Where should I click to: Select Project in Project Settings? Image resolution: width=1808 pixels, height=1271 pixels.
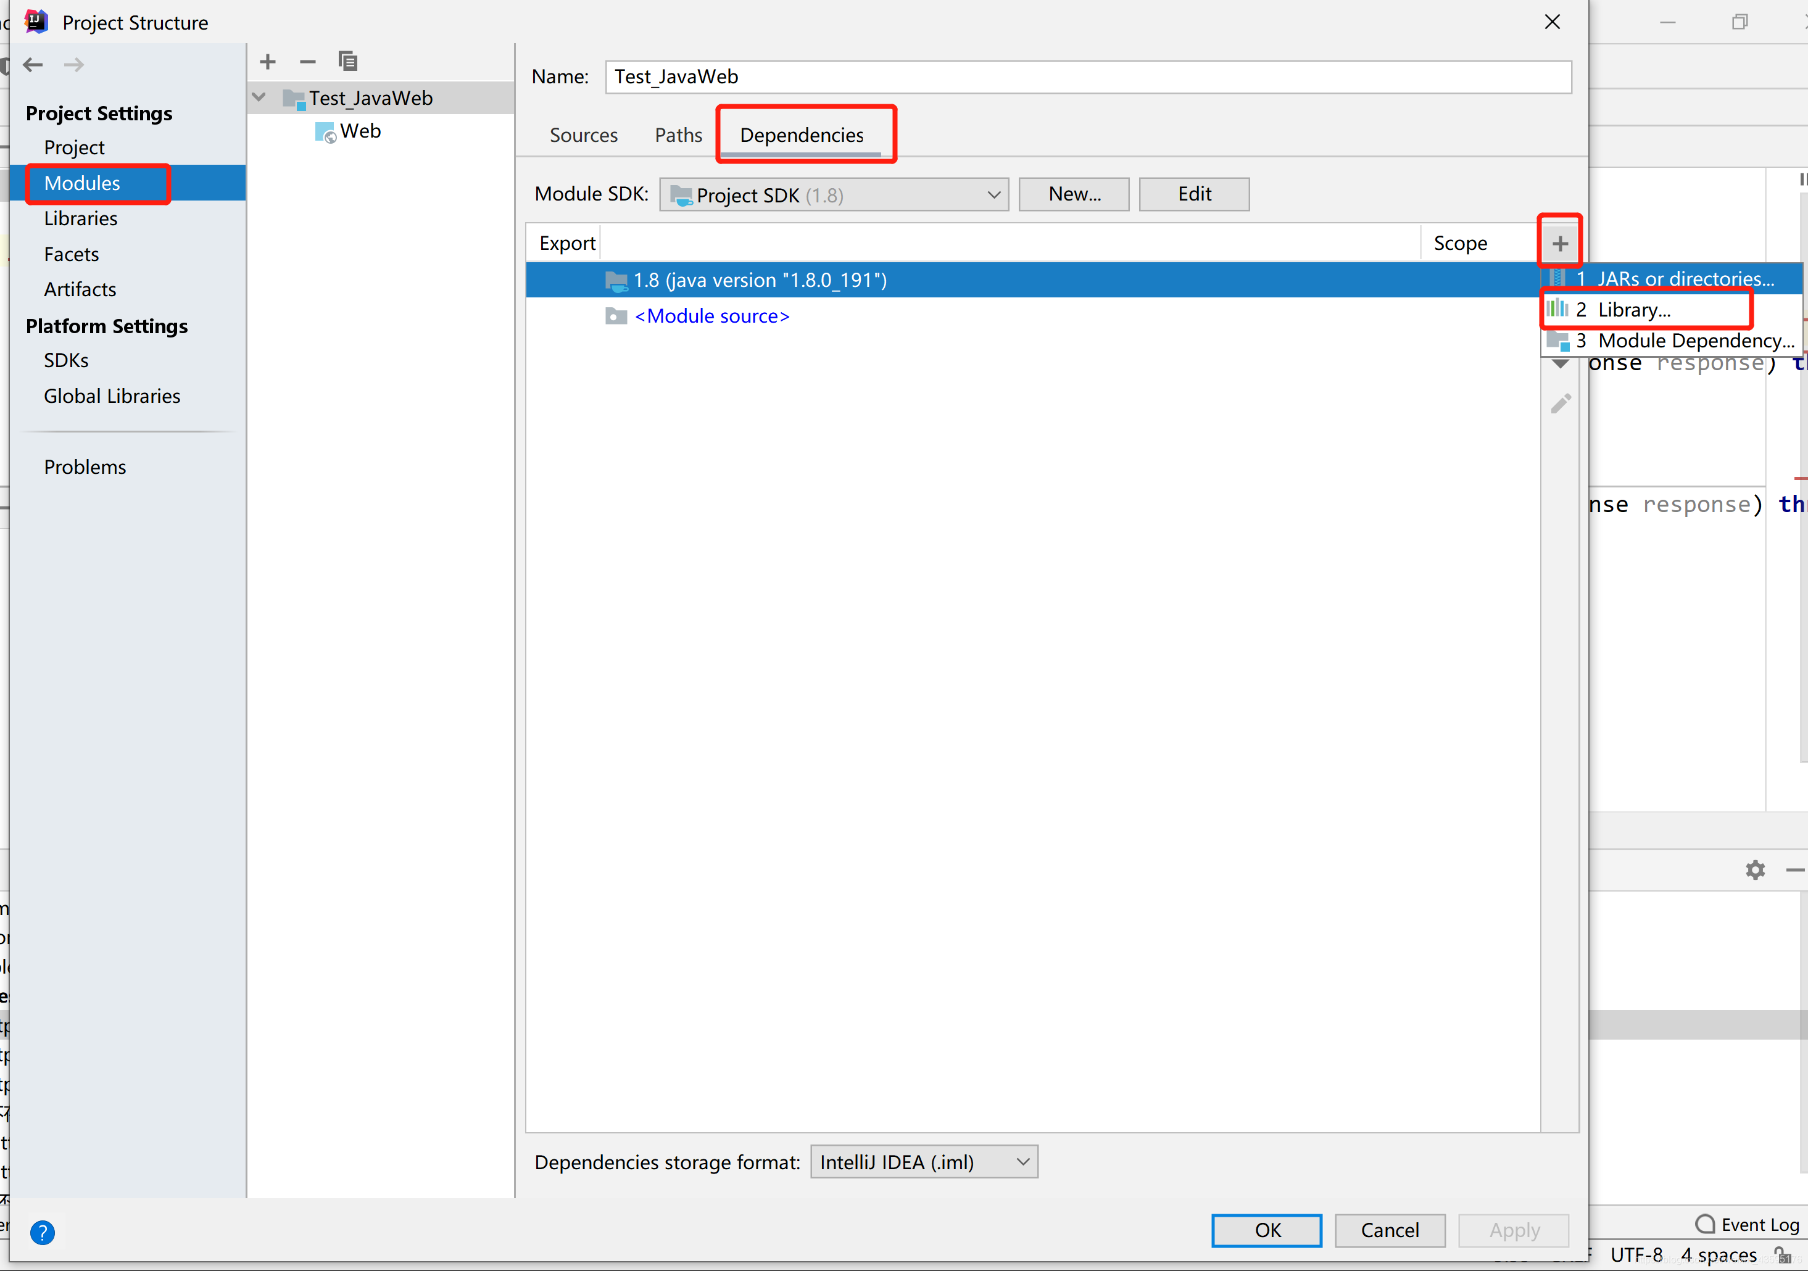click(74, 147)
